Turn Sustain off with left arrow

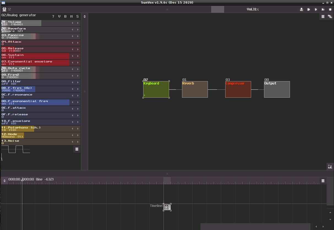coord(72,56)
